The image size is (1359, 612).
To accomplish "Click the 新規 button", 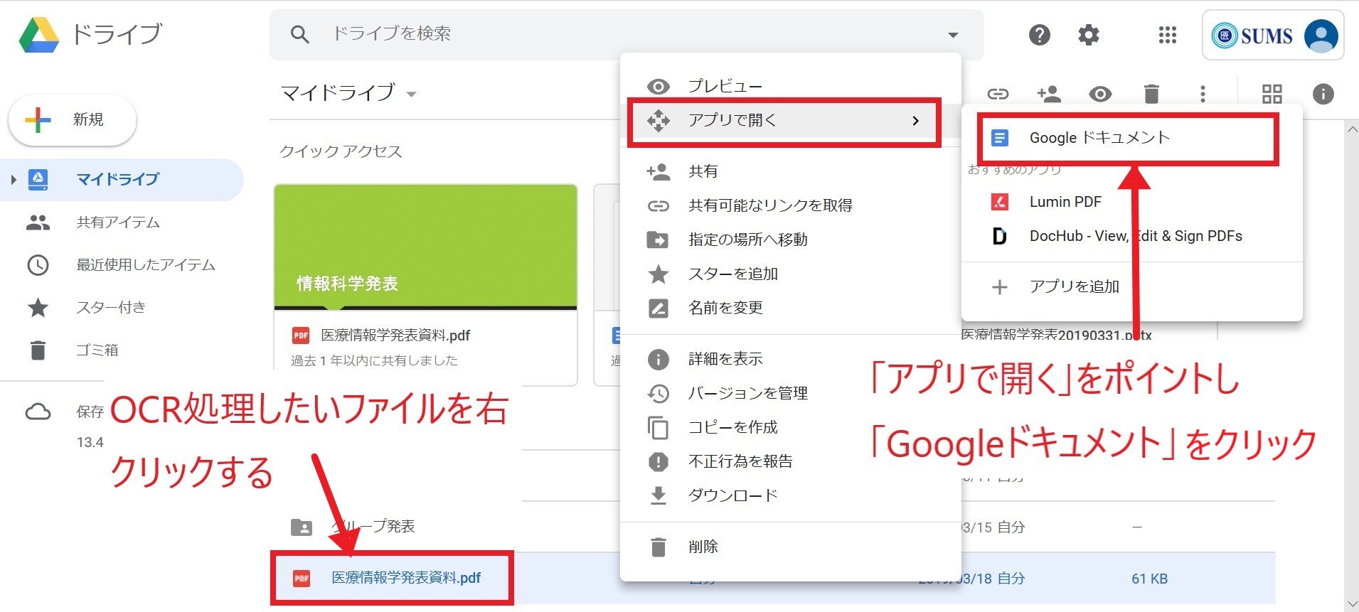I will point(73,120).
